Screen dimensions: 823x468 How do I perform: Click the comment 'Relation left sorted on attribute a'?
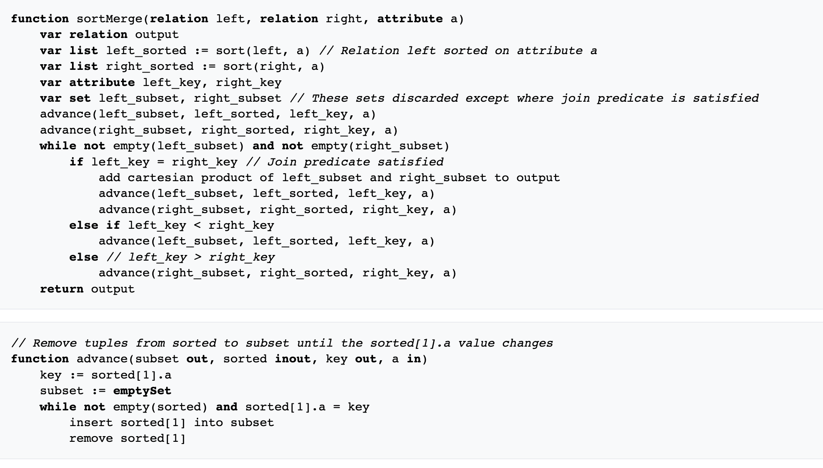pos(458,51)
